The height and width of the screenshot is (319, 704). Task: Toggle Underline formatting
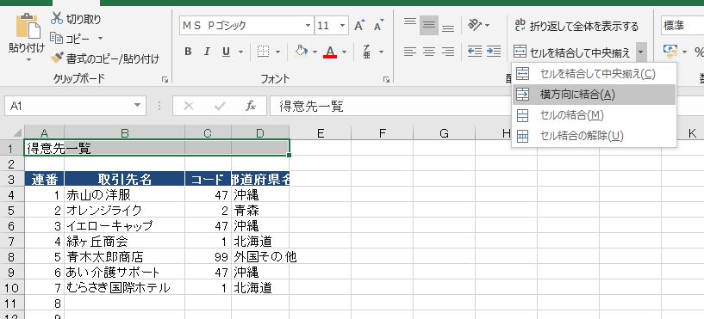pos(227,52)
